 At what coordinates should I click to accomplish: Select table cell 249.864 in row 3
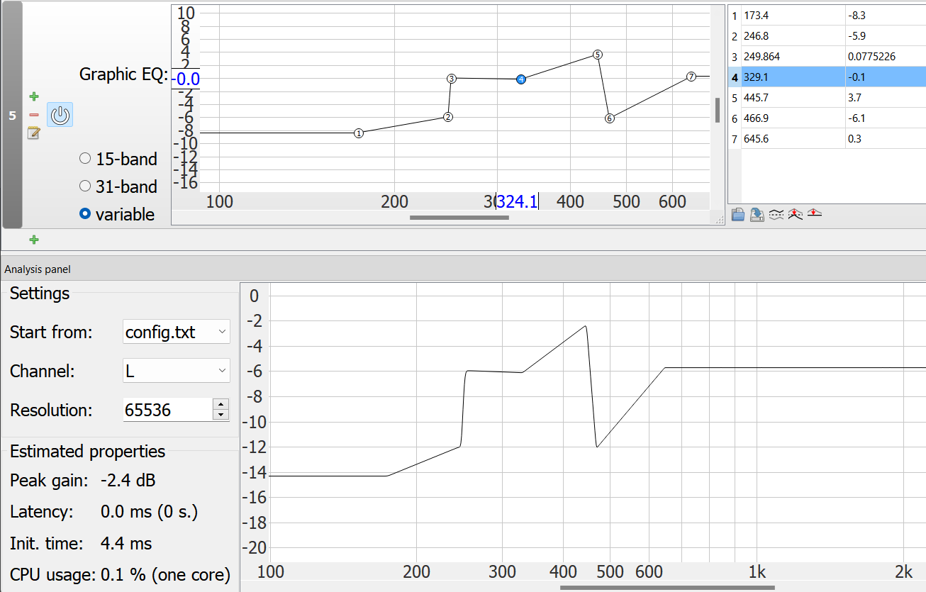pyautogui.click(x=793, y=56)
